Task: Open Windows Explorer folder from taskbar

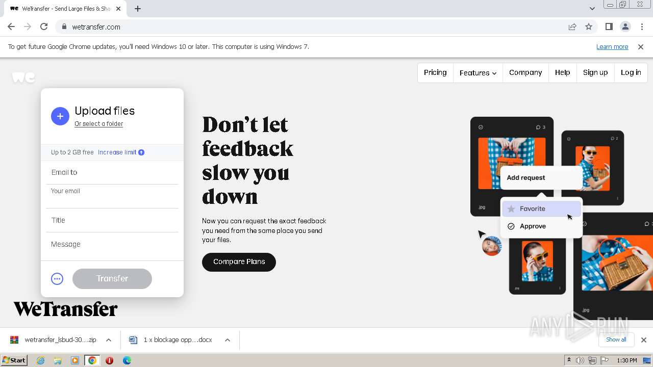Action: click(58, 360)
